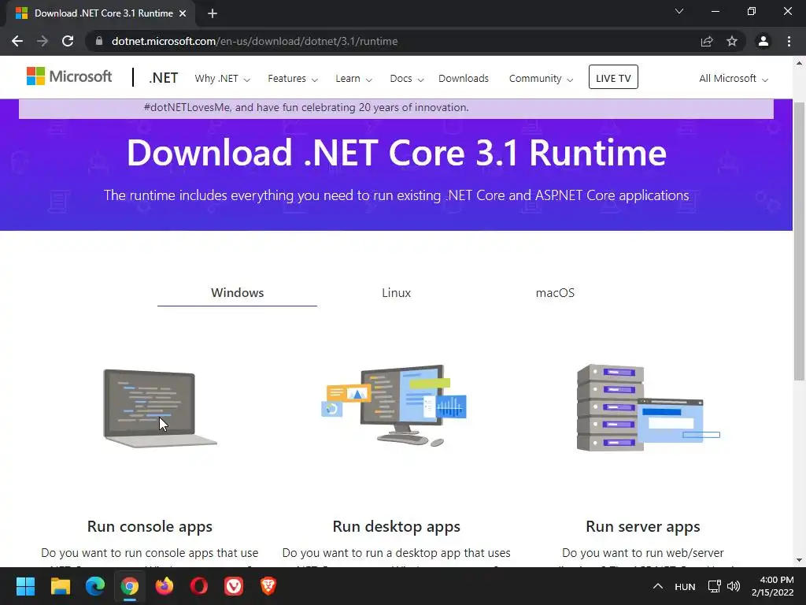Expand the Features menu
Viewport: 806px width, 605px height.
tap(293, 79)
